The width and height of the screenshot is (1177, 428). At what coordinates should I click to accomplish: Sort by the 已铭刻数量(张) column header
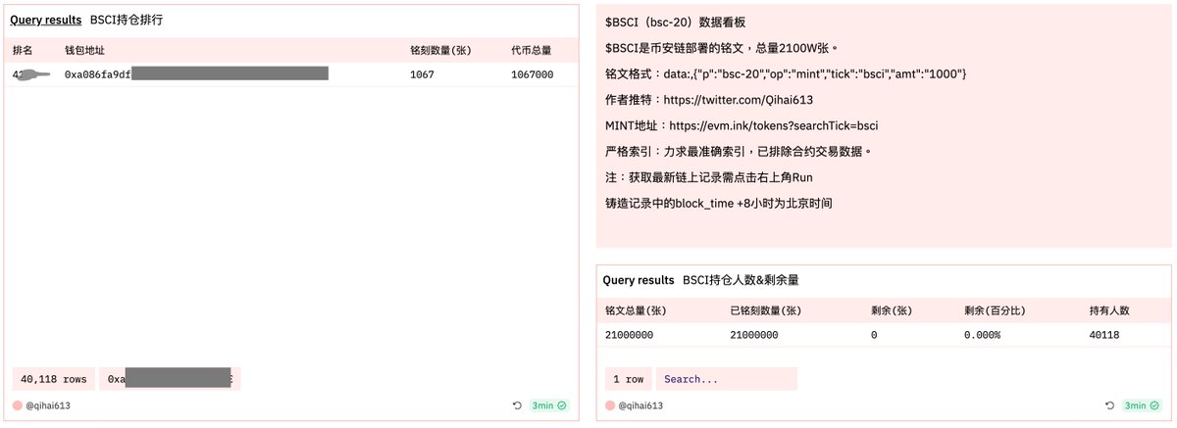point(766,310)
